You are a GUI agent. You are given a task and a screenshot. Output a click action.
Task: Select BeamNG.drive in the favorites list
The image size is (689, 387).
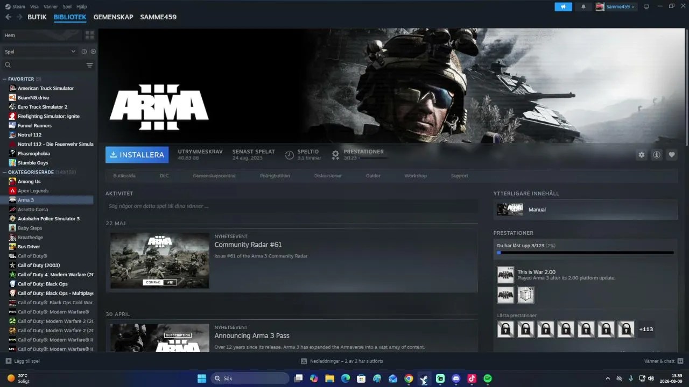coord(33,98)
